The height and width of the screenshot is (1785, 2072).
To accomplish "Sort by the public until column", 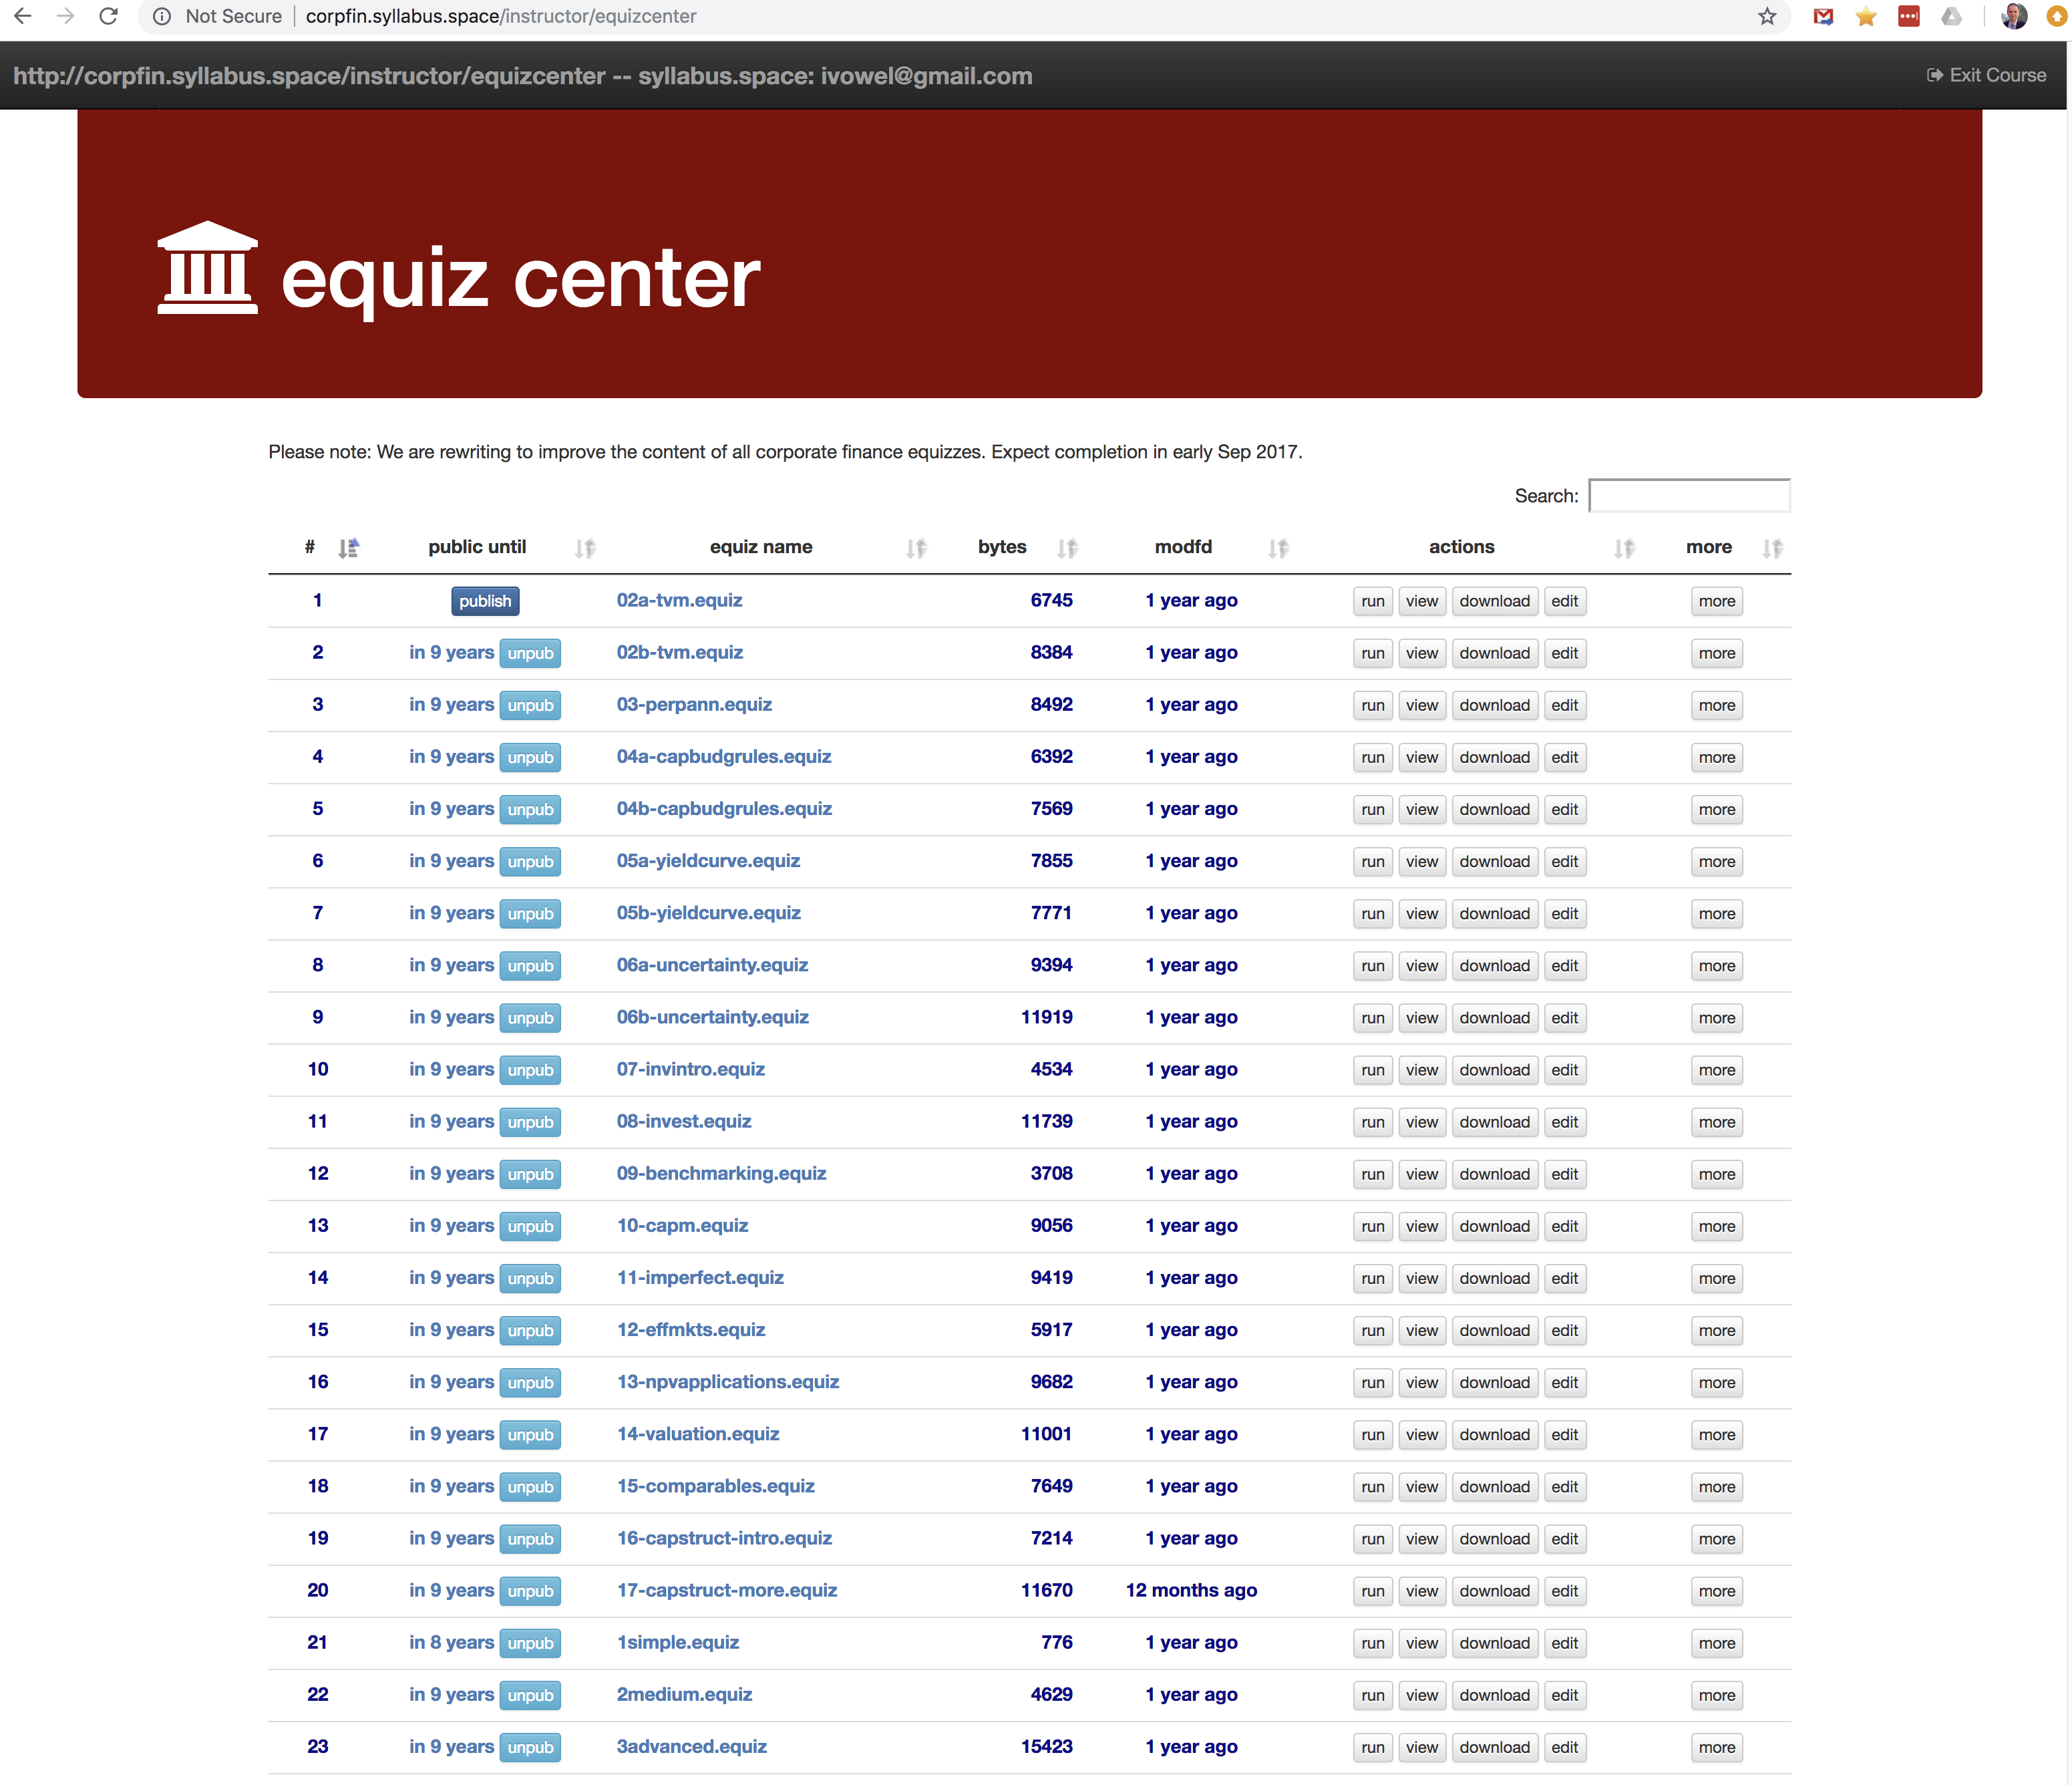I will pos(477,547).
